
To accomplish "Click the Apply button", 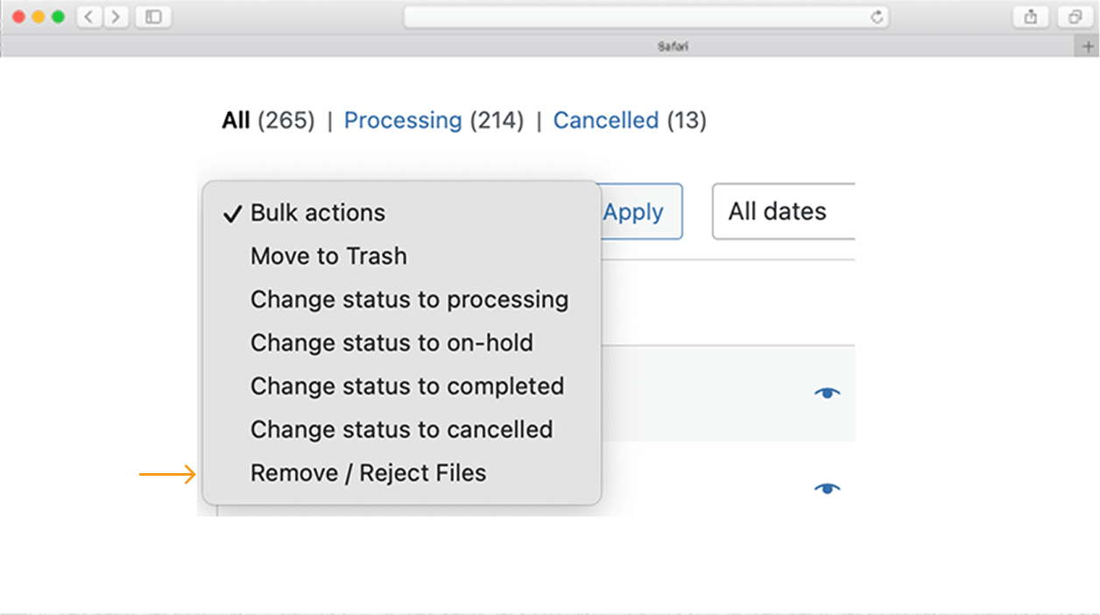I will coord(633,211).
